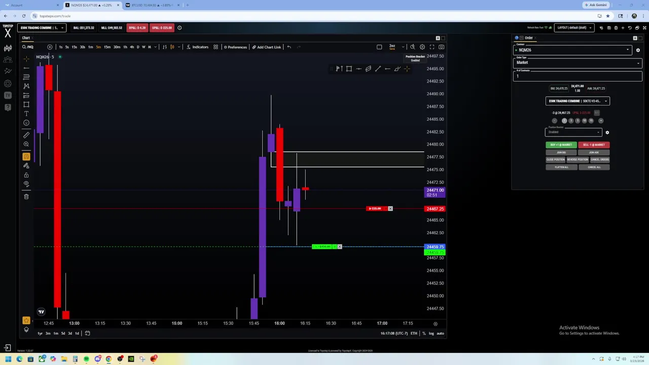Click the /NQ symbol search box
Viewport: 649px width, 365px height.
(31, 47)
